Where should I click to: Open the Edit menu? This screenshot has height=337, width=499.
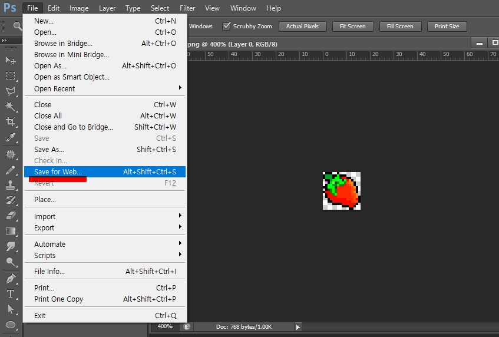point(54,8)
